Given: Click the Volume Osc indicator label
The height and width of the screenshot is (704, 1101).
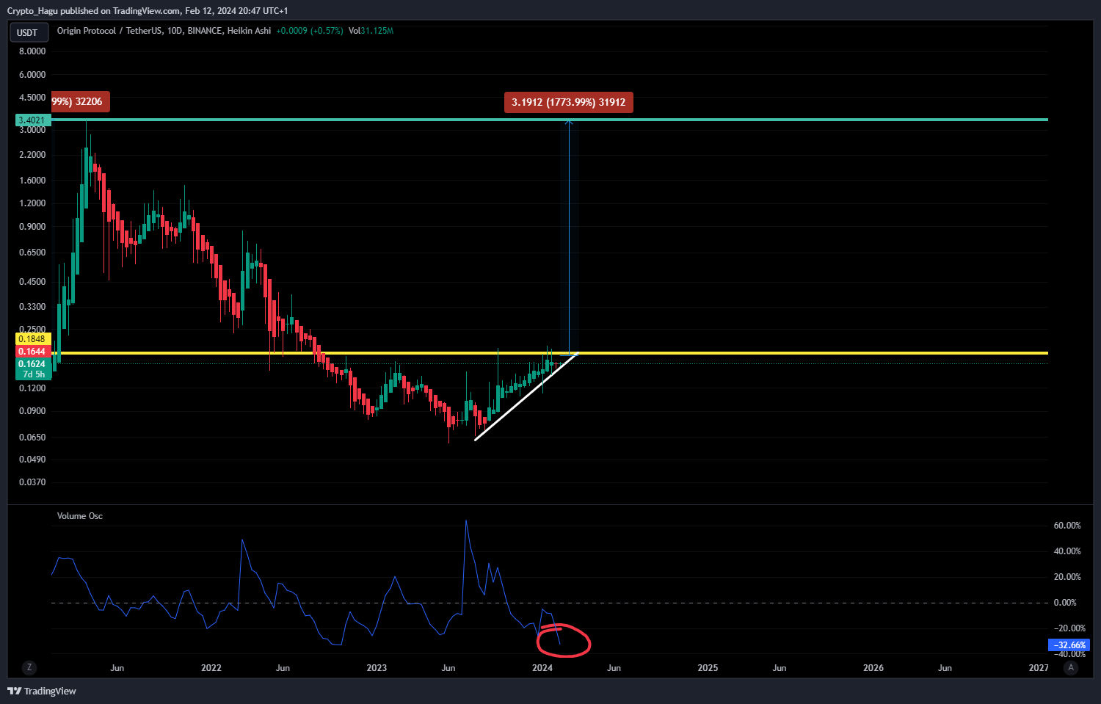Looking at the screenshot, I should point(80,516).
